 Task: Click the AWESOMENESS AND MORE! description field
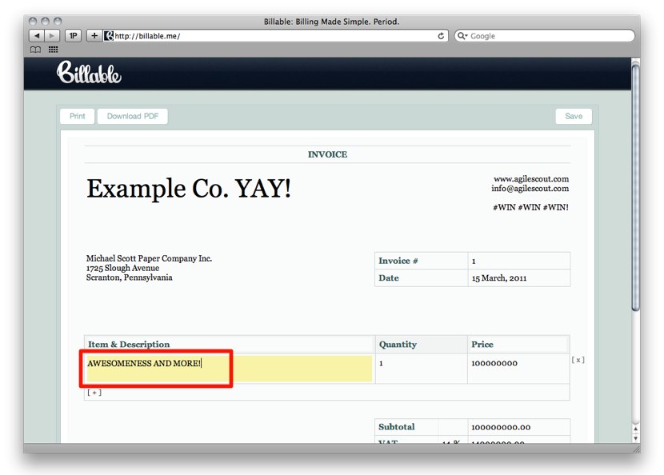(230, 369)
